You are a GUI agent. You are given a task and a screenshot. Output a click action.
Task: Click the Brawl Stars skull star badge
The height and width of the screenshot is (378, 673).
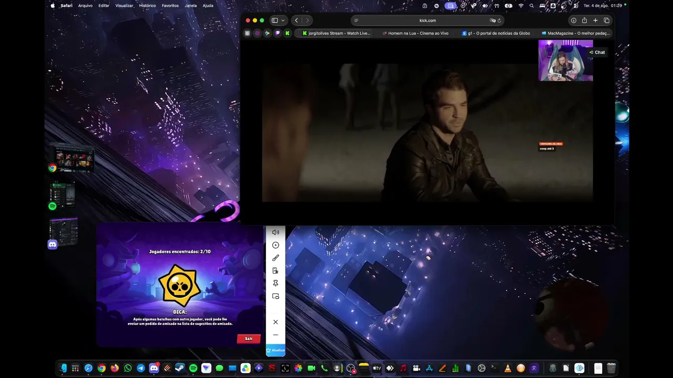click(x=179, y=286)
